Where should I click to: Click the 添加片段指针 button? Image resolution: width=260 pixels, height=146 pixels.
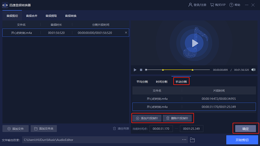(147, 118)
